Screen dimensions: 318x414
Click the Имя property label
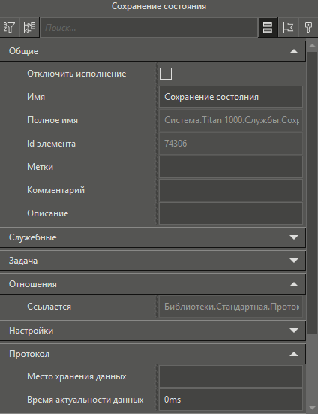click(x=36, y=97)
